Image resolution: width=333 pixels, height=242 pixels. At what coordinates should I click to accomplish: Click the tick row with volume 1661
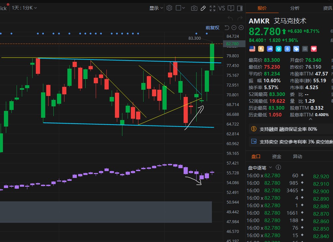(x=275, y=213)
